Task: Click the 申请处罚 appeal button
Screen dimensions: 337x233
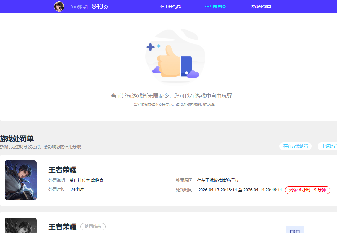Action: coord(329,146)
